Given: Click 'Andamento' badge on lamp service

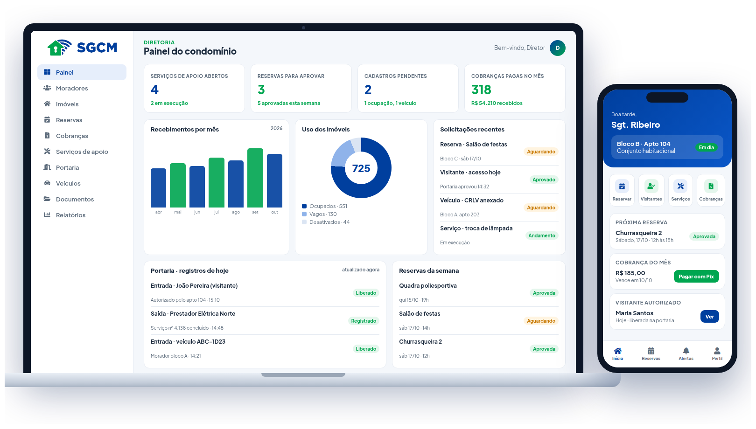Looking at the screenshot, I should pos(542,235).
